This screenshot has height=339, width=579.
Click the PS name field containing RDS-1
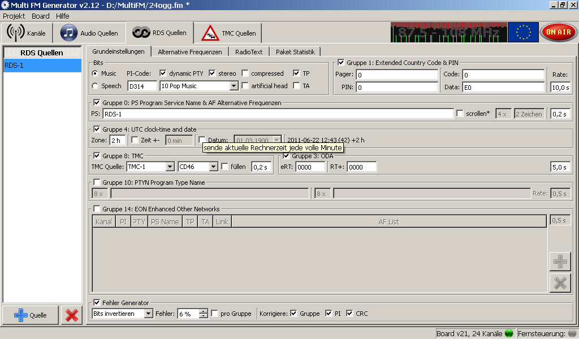tap(278, 114)
